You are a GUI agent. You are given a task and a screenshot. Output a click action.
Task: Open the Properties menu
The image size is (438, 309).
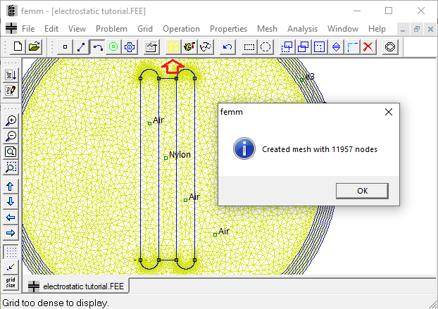(x=228, y=29)
